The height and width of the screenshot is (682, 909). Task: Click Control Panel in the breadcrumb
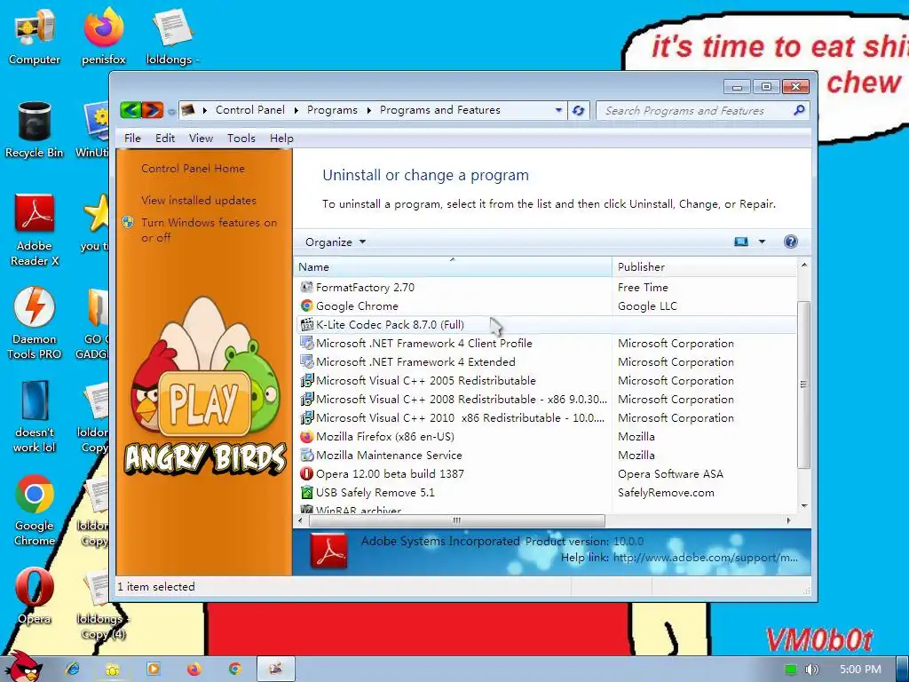click(x=249, y=109)
